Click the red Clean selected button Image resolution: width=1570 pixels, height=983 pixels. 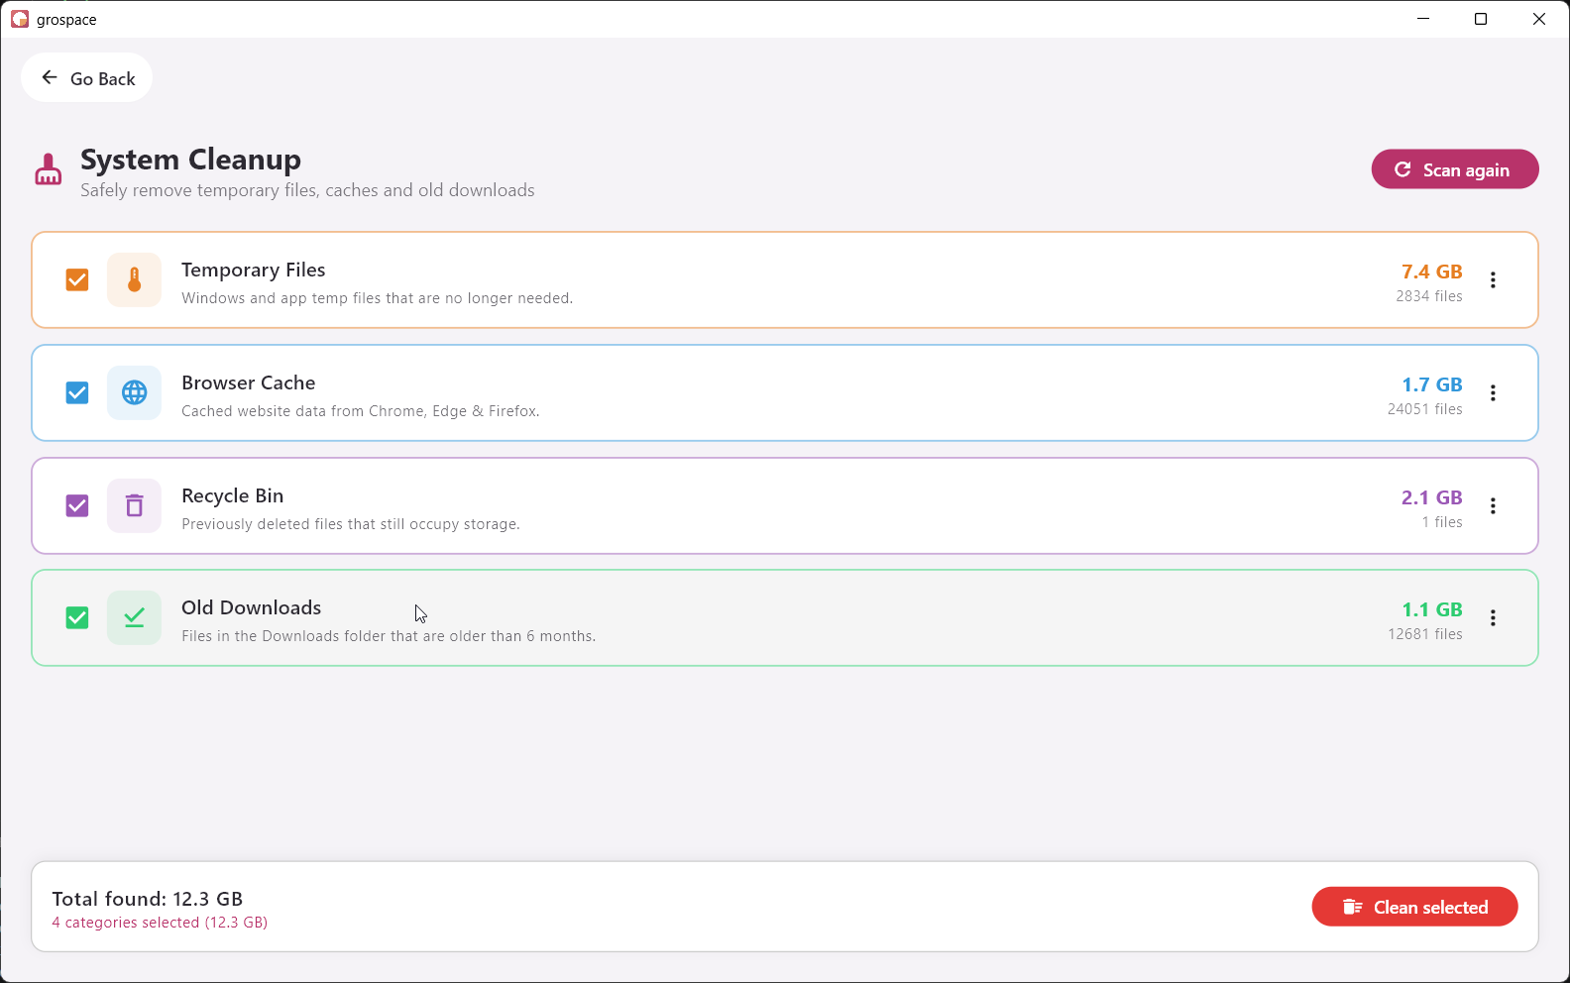[x=1414, y=908]
